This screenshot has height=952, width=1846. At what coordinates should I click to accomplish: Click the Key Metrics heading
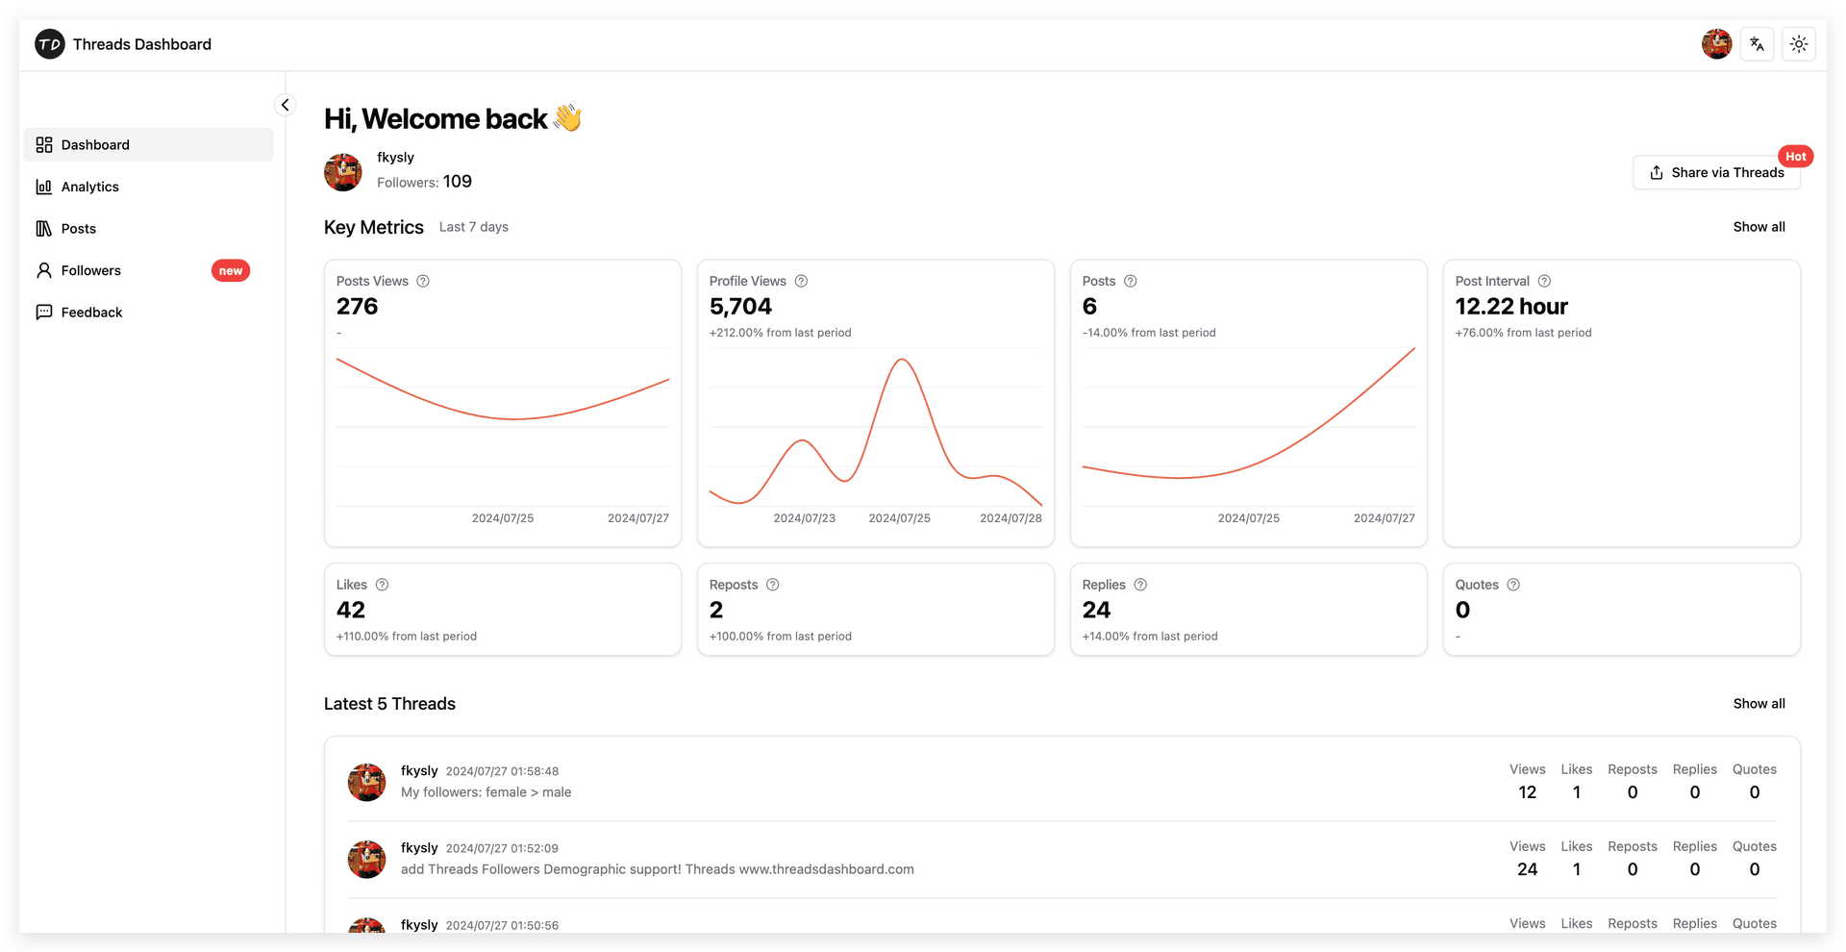[374, 228]
